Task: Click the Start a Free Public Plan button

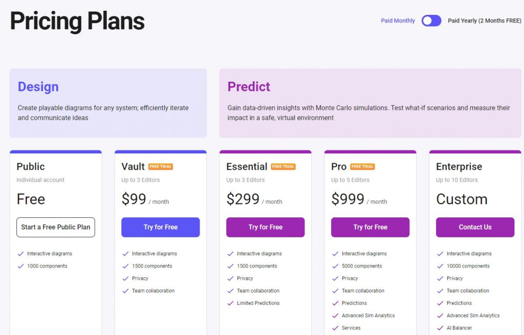Action: pyautogui.click(x=56, y=227)
